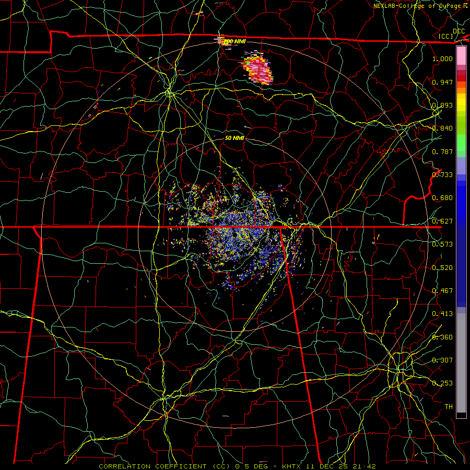Click the 100 NMI range ring label
Viewport: 470px width, 470px height.
(x=234, y=41)
